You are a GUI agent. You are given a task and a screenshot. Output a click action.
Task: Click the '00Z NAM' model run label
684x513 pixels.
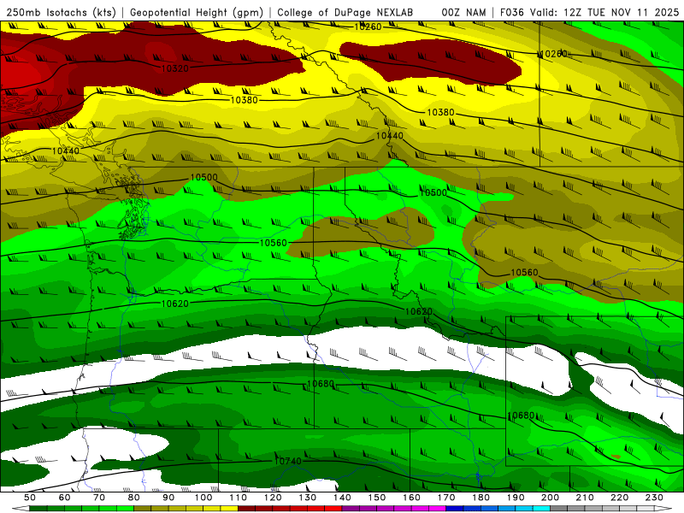tap(463, 12)
